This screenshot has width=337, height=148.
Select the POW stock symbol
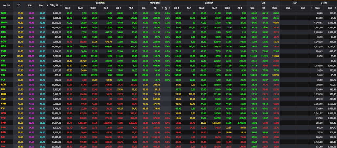[x=3, y=42]
